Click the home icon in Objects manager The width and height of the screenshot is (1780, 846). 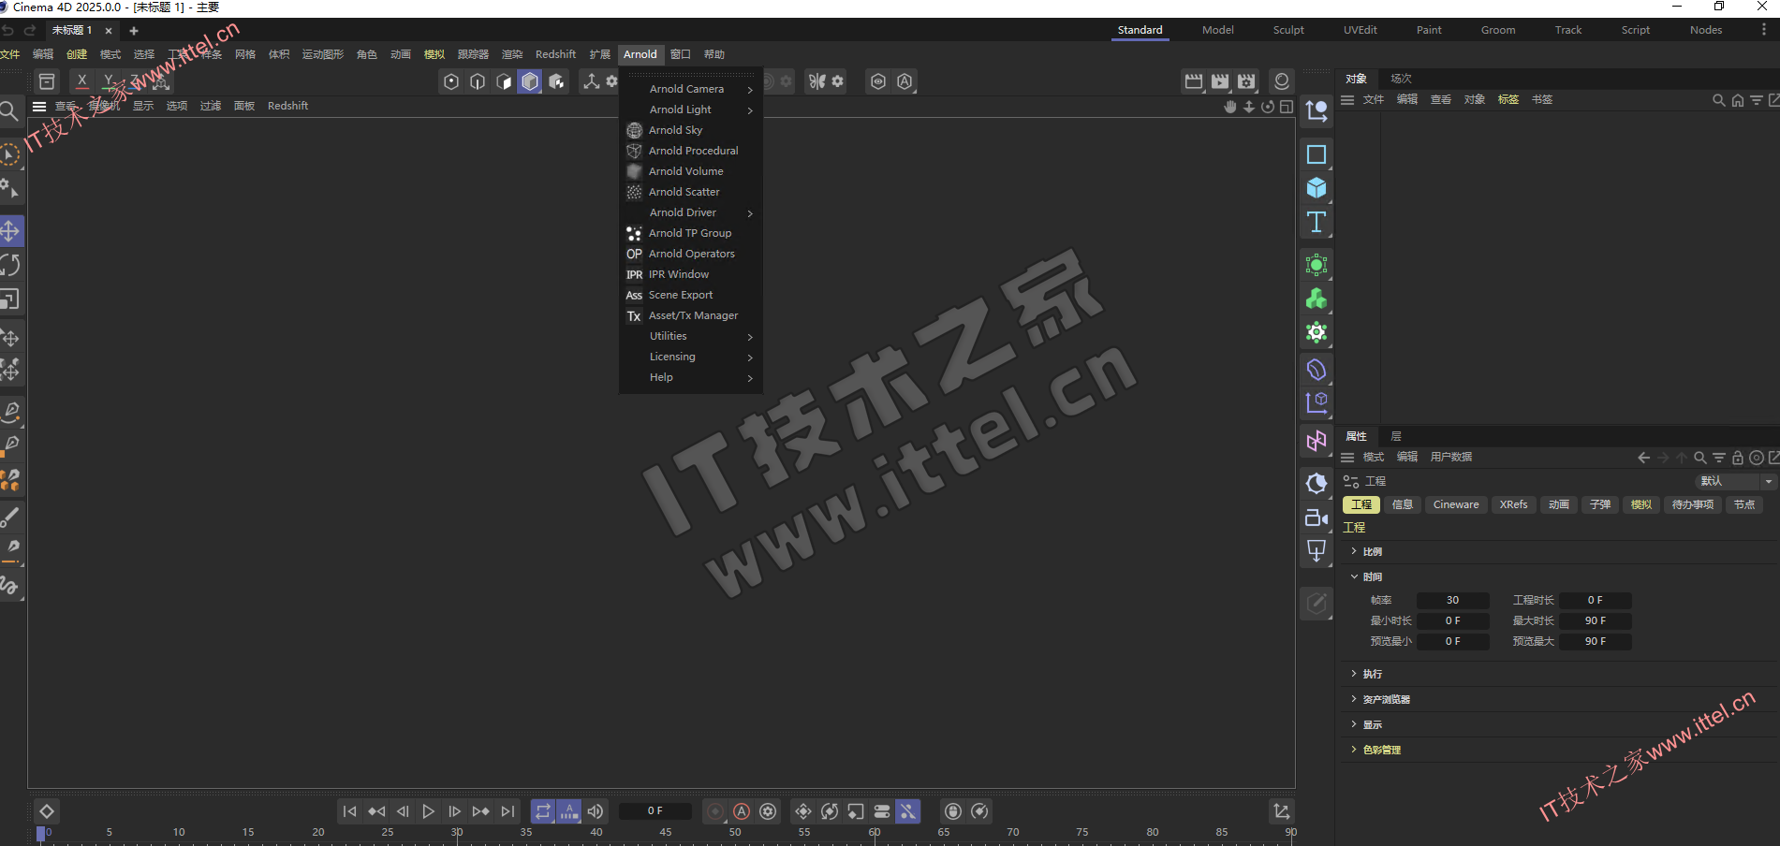coord(1738,100)
